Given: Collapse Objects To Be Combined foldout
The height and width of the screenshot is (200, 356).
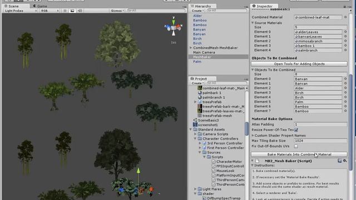Looking at the screenshot, I should pyautogui.click(x=253, y=70).
